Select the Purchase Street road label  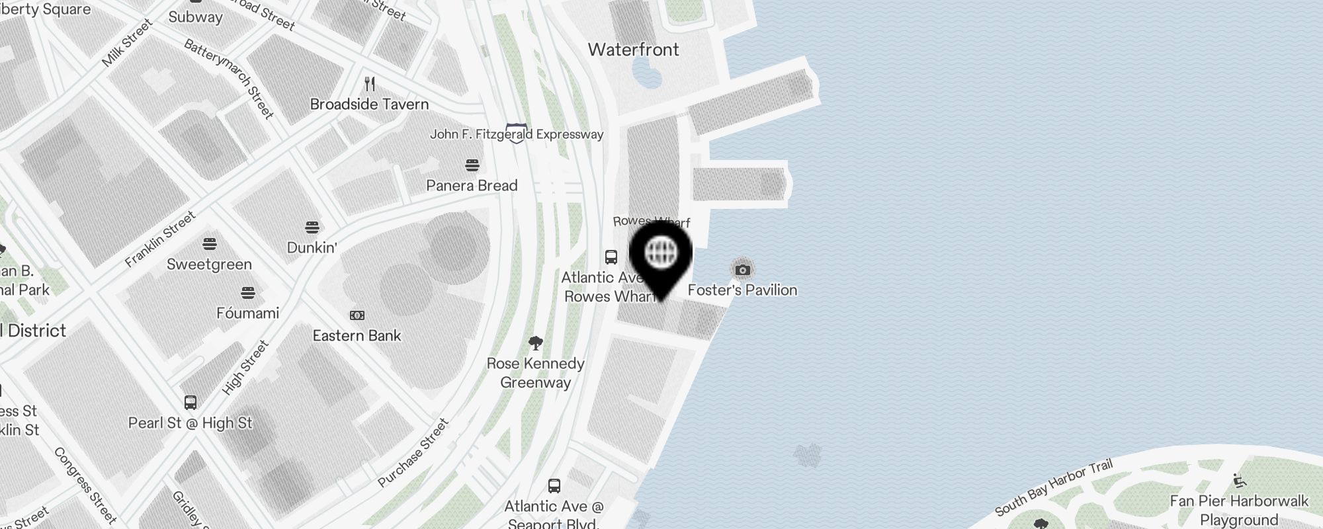click(413, 453)
